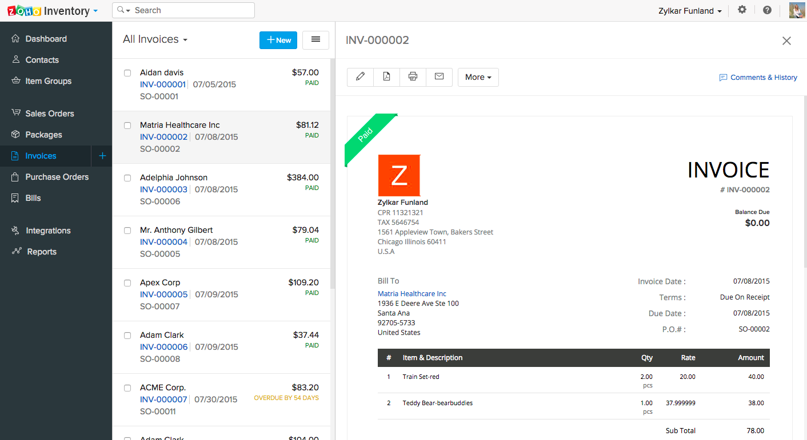Click the Bills icon in sidebar
Image resolution: width=807 pixels, height=440 pixels.
click(x=16, y=198)
